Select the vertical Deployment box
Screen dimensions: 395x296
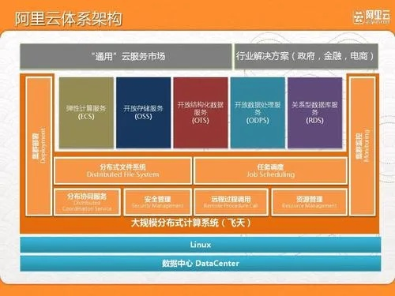coord(39,146)
